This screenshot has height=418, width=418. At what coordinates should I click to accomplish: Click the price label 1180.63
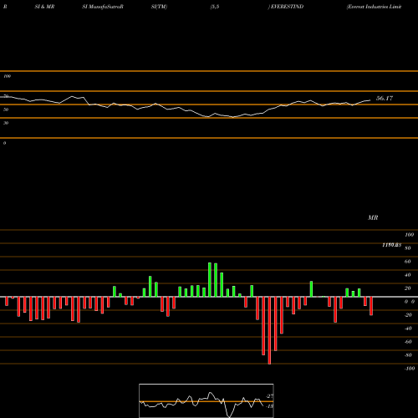click(391, 245)
